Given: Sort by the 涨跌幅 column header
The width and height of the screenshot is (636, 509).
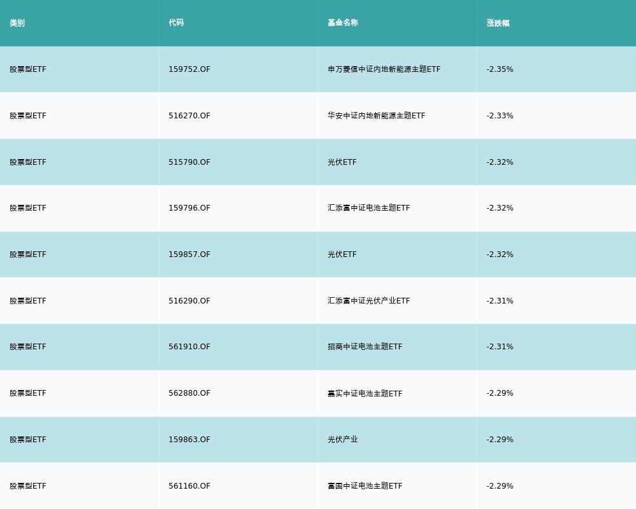Looking at the screenshot, I should click(498, 23).
